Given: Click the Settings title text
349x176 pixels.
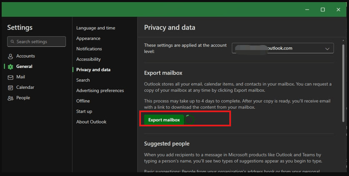Looking at the screenshot, I should point(20,28).
